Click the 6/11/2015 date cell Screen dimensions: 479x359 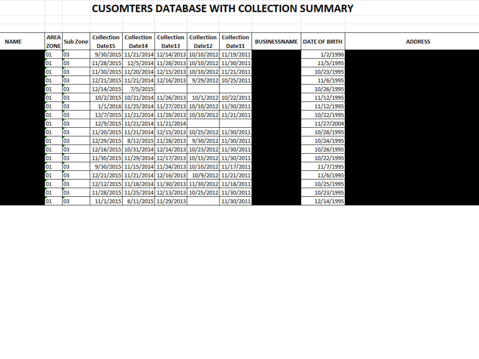[x=138, y=201]
